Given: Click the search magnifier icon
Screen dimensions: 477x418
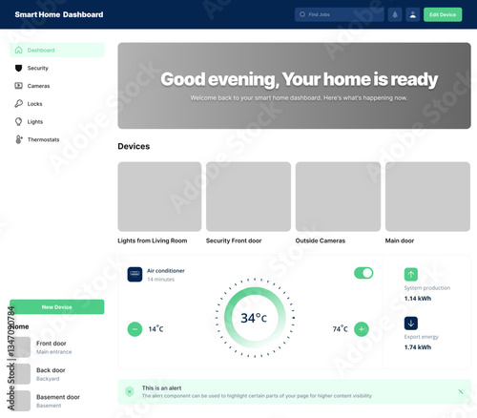Looking at the screenshot, I should tap(302, 14).
